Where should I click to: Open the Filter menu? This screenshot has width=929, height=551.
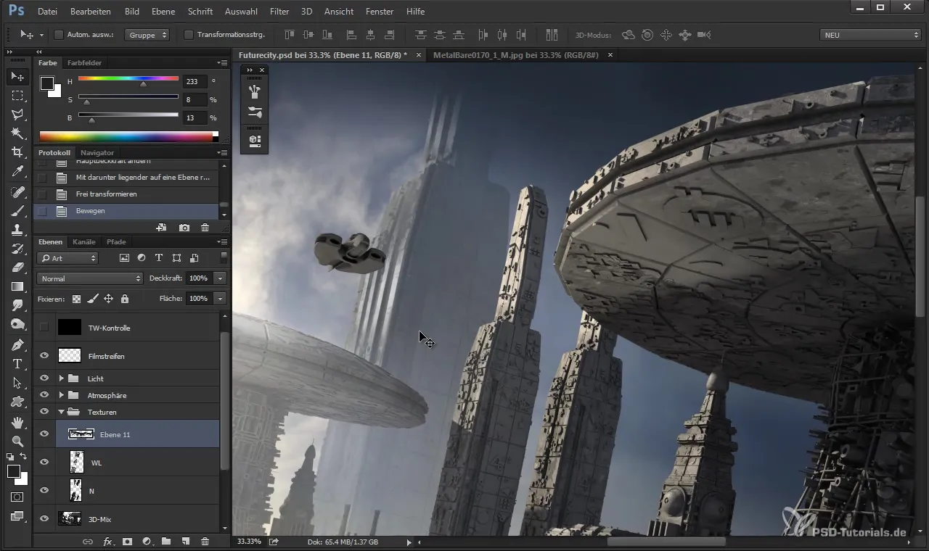click(x=279, y=12)
